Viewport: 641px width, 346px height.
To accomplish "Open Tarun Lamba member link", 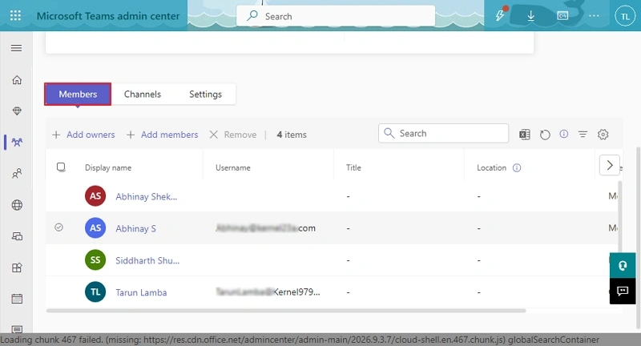I will [141, 292].
